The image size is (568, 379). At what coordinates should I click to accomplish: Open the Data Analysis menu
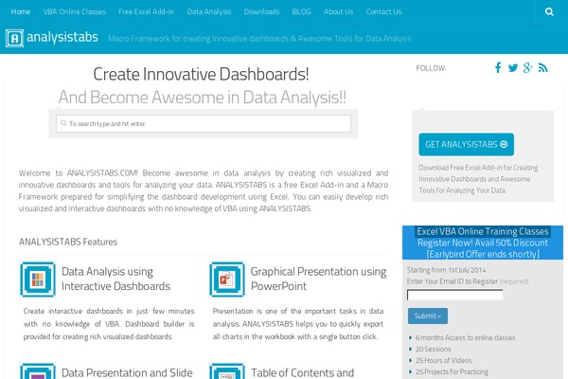[x=209, y=12]
